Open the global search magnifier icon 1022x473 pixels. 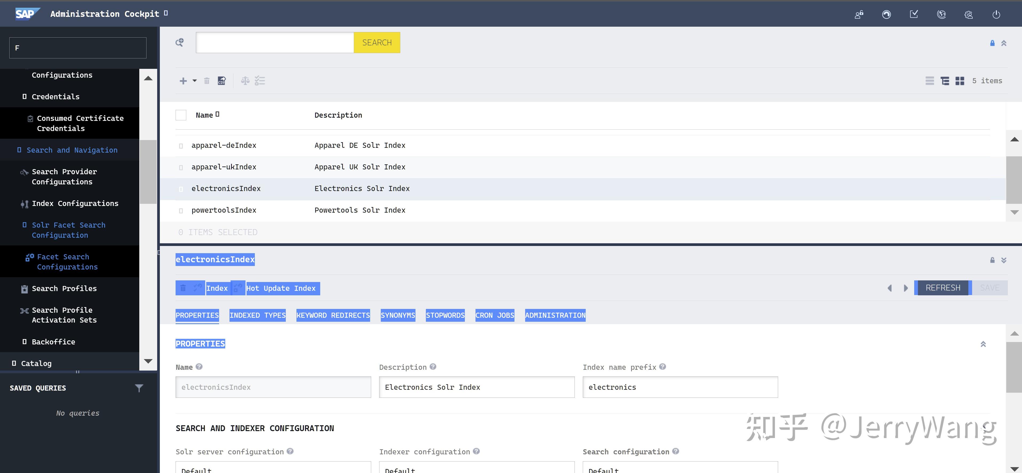(179, 42)
